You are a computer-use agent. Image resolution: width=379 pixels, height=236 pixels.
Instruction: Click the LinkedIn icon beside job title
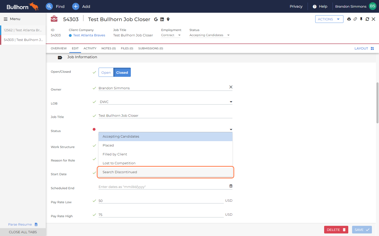162,19
